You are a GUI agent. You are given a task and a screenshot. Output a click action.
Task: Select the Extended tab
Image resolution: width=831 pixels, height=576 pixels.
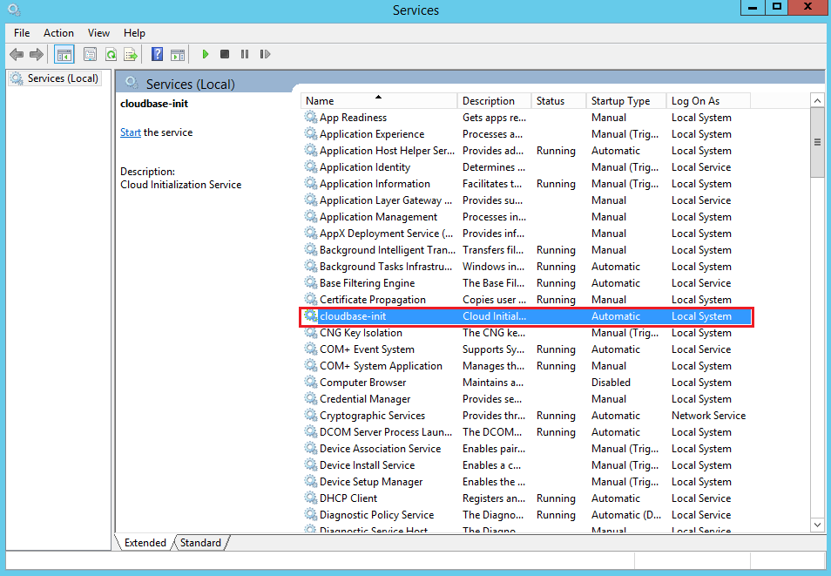tap(145, 542)
